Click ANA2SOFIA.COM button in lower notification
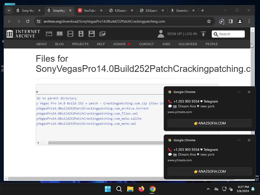The image size is (260, 195). pos(209,171)
